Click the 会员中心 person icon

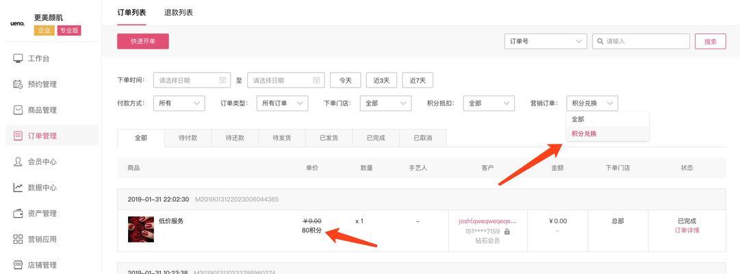(x=18, y=162)
